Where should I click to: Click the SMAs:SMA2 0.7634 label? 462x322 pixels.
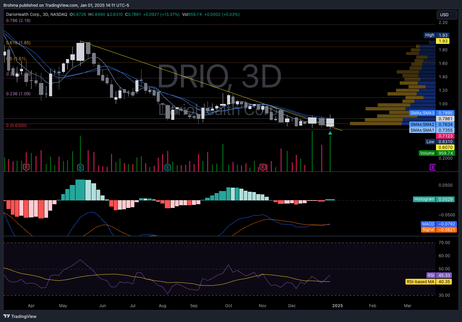(x=432, y=125)
